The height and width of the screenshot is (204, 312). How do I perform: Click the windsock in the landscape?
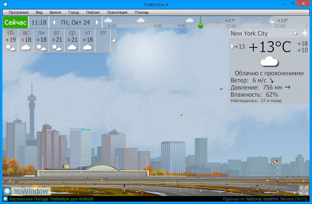275,162
